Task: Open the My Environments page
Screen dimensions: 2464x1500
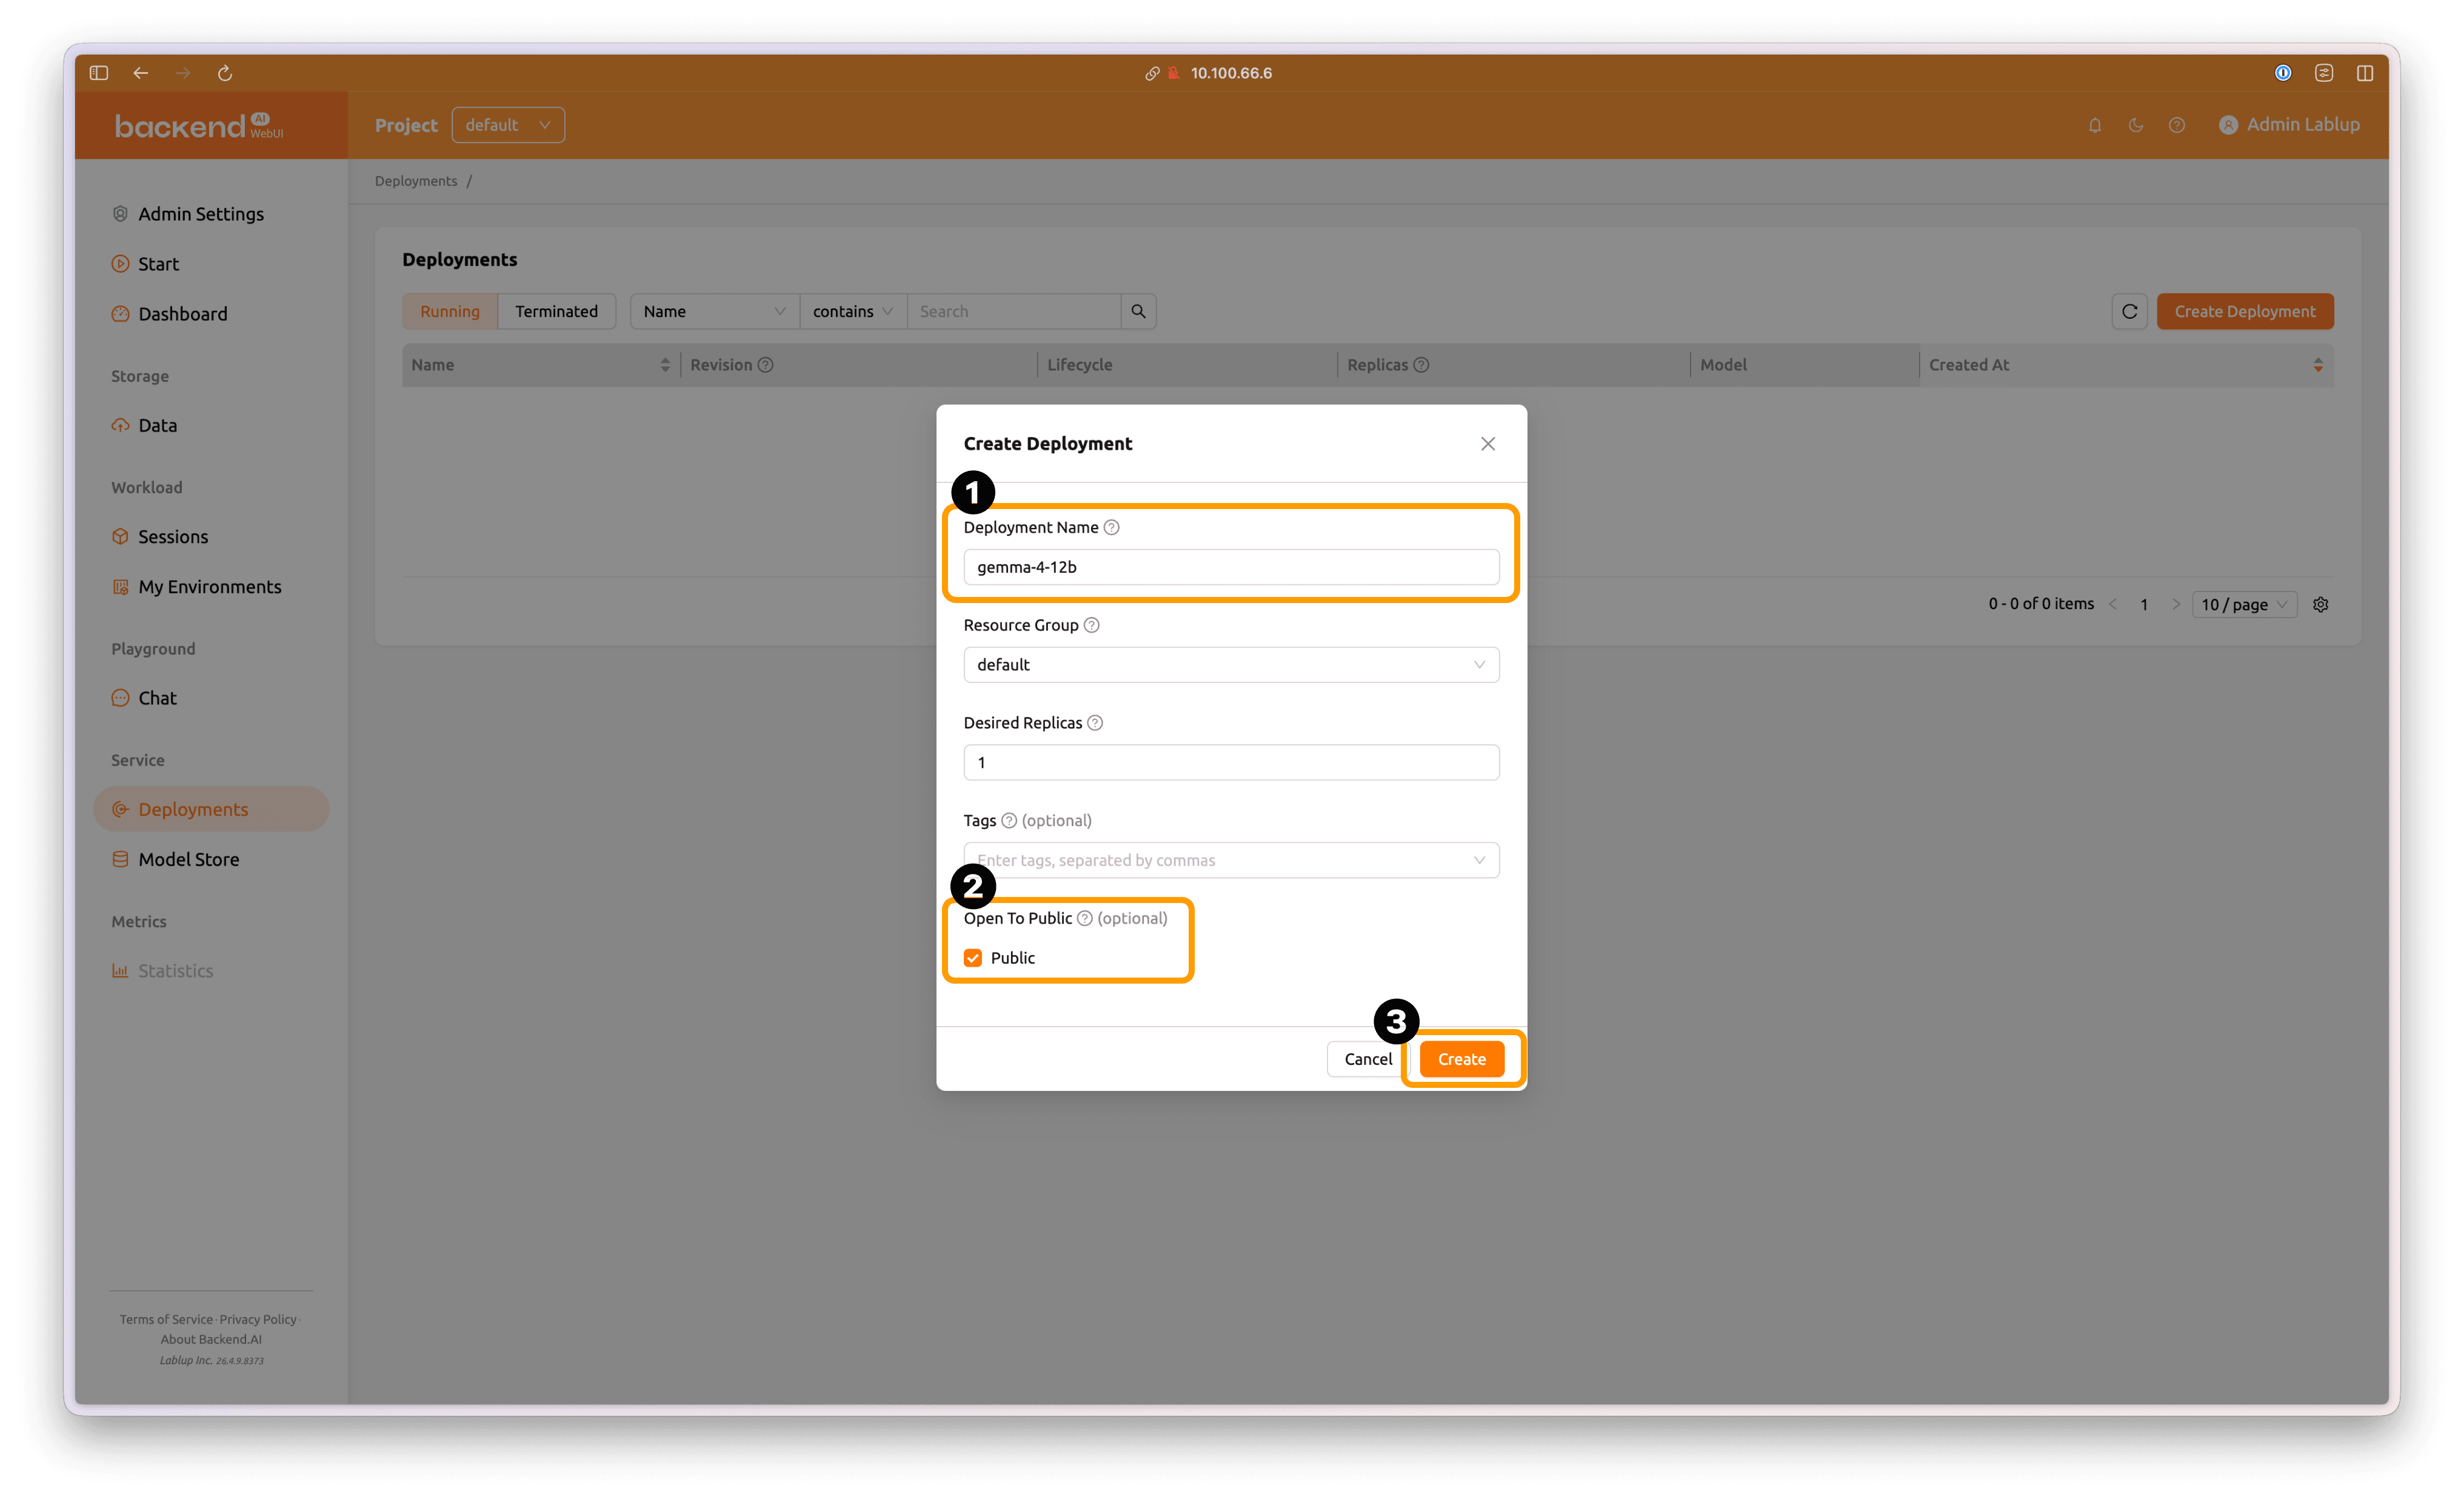Action: click(196, 587)
